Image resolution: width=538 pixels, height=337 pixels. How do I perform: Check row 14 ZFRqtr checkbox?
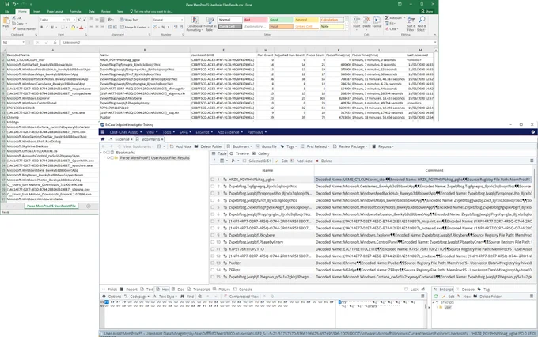(x=213, y=270)
